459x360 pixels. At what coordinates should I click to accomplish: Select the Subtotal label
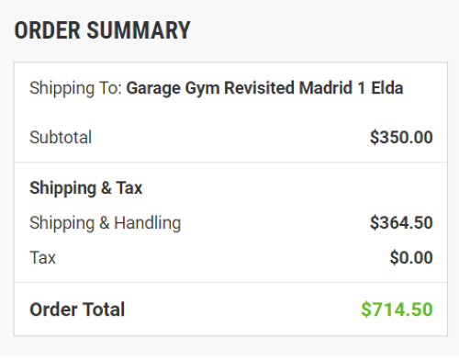click(x=61, y=137)
